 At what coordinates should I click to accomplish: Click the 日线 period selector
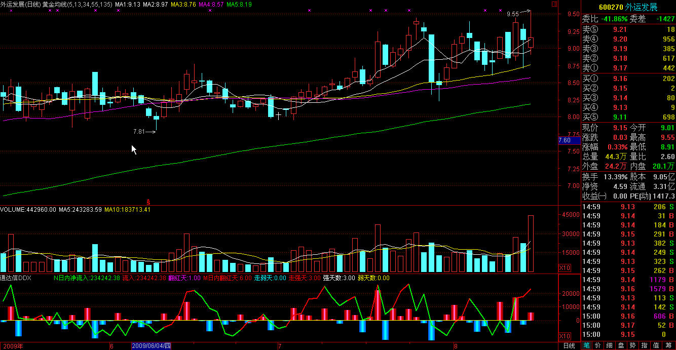point(570,346)
